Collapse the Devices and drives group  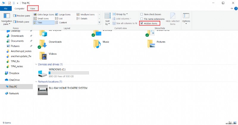pos(36,64)
